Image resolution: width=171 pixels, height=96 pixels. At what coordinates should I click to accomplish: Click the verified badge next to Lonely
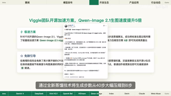pos(72,25)
